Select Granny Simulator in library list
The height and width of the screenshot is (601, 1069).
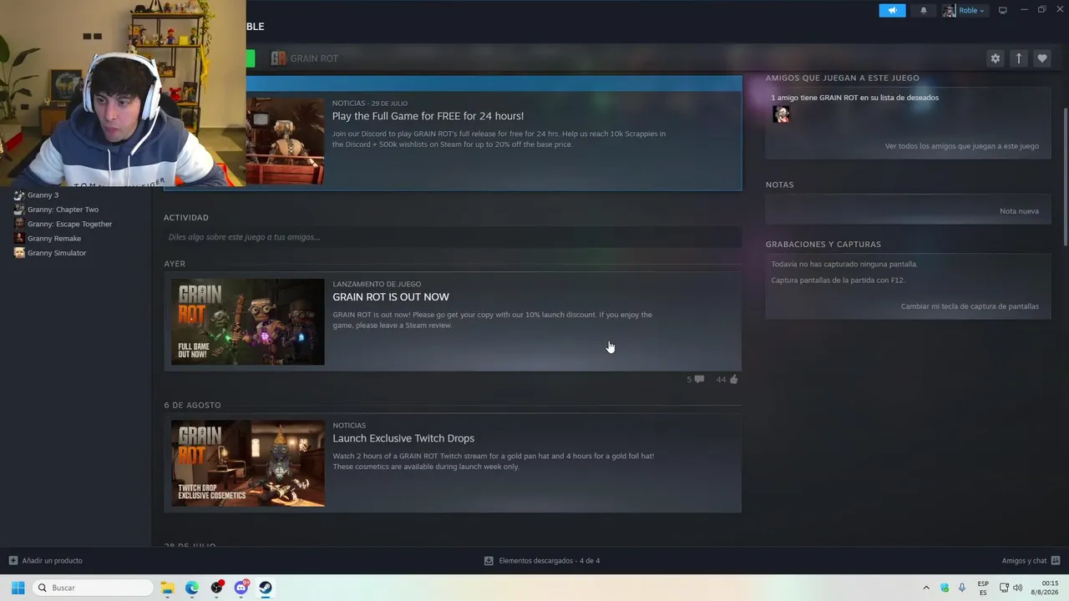57,253
